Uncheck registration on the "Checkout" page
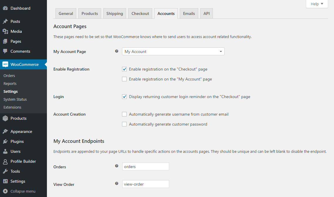 pos(124,69)
